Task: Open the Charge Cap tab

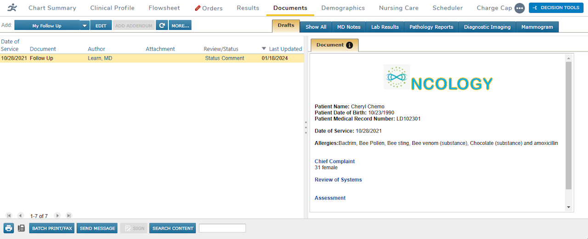Action: pyautogui.click(x=494, y=8)
